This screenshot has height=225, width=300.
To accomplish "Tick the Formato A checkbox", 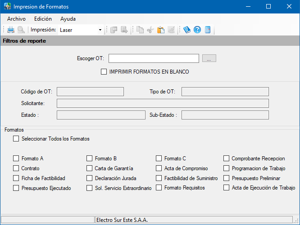I will point(16,159).
